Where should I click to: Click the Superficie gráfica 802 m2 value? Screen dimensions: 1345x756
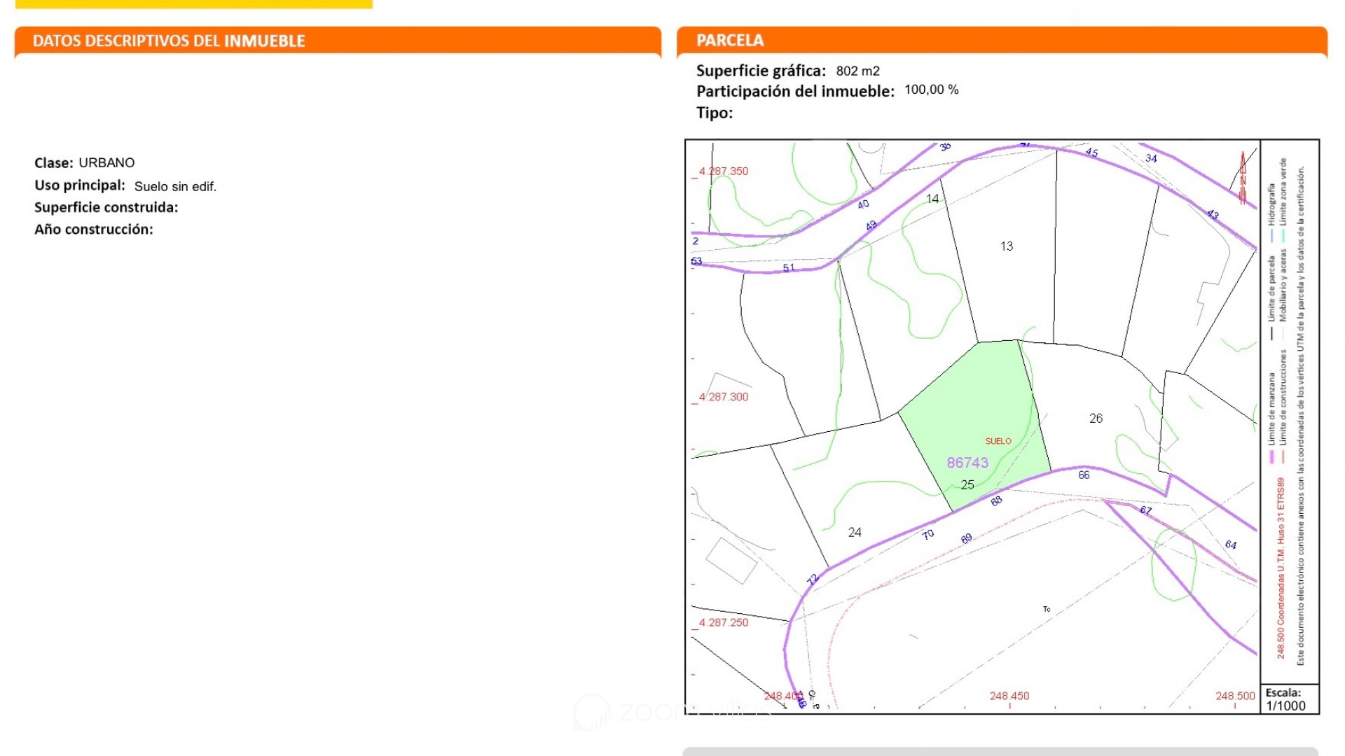(857, 71)
